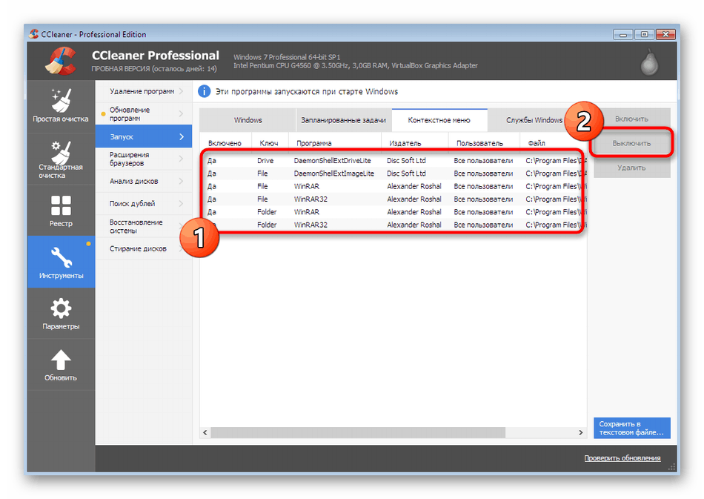The image size is (704, 499).
Task: Open Удаление программ submenu
Action: pyautogui.click(x=143, y=91)
